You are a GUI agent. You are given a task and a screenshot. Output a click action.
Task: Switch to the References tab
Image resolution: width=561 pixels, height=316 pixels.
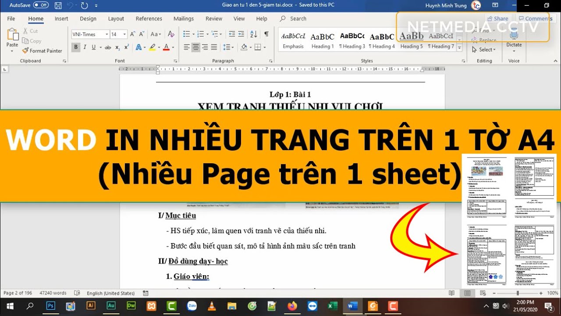[149, 18]
